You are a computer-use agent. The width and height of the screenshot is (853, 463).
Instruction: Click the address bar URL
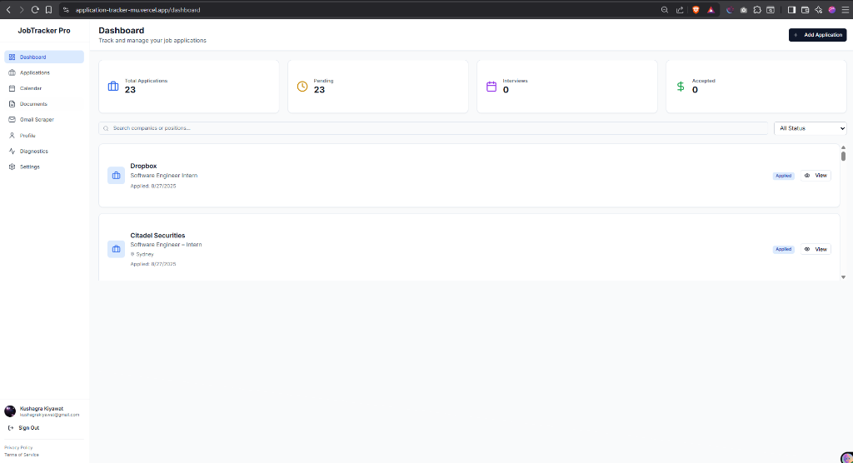[x=137, y=10]
